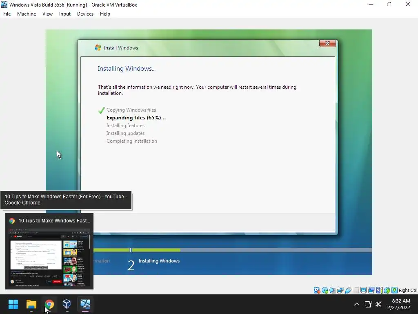The height and width of the screenshot is (314, 418).
Task: Open the View menu
Action: 47,14
